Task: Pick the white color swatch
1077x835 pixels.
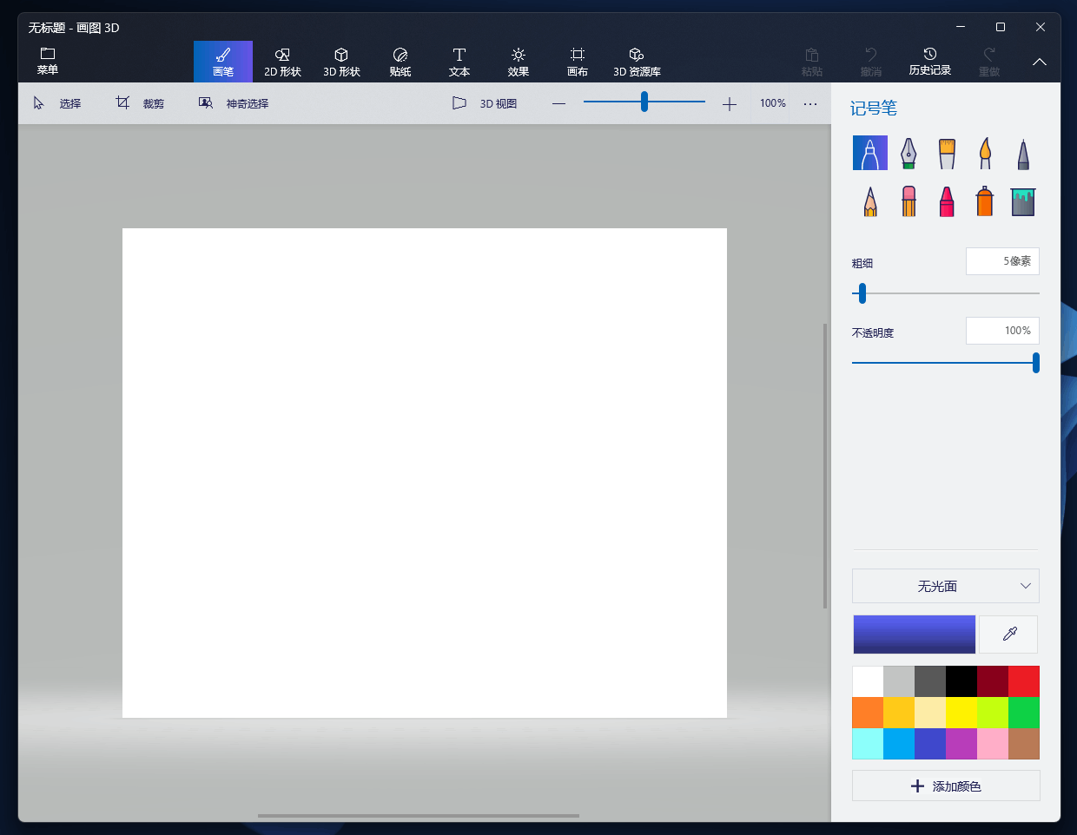Action: tap(868, 681)
